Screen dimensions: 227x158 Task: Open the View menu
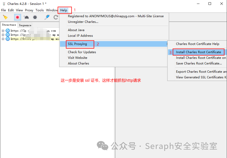click(x=19, y=10)
